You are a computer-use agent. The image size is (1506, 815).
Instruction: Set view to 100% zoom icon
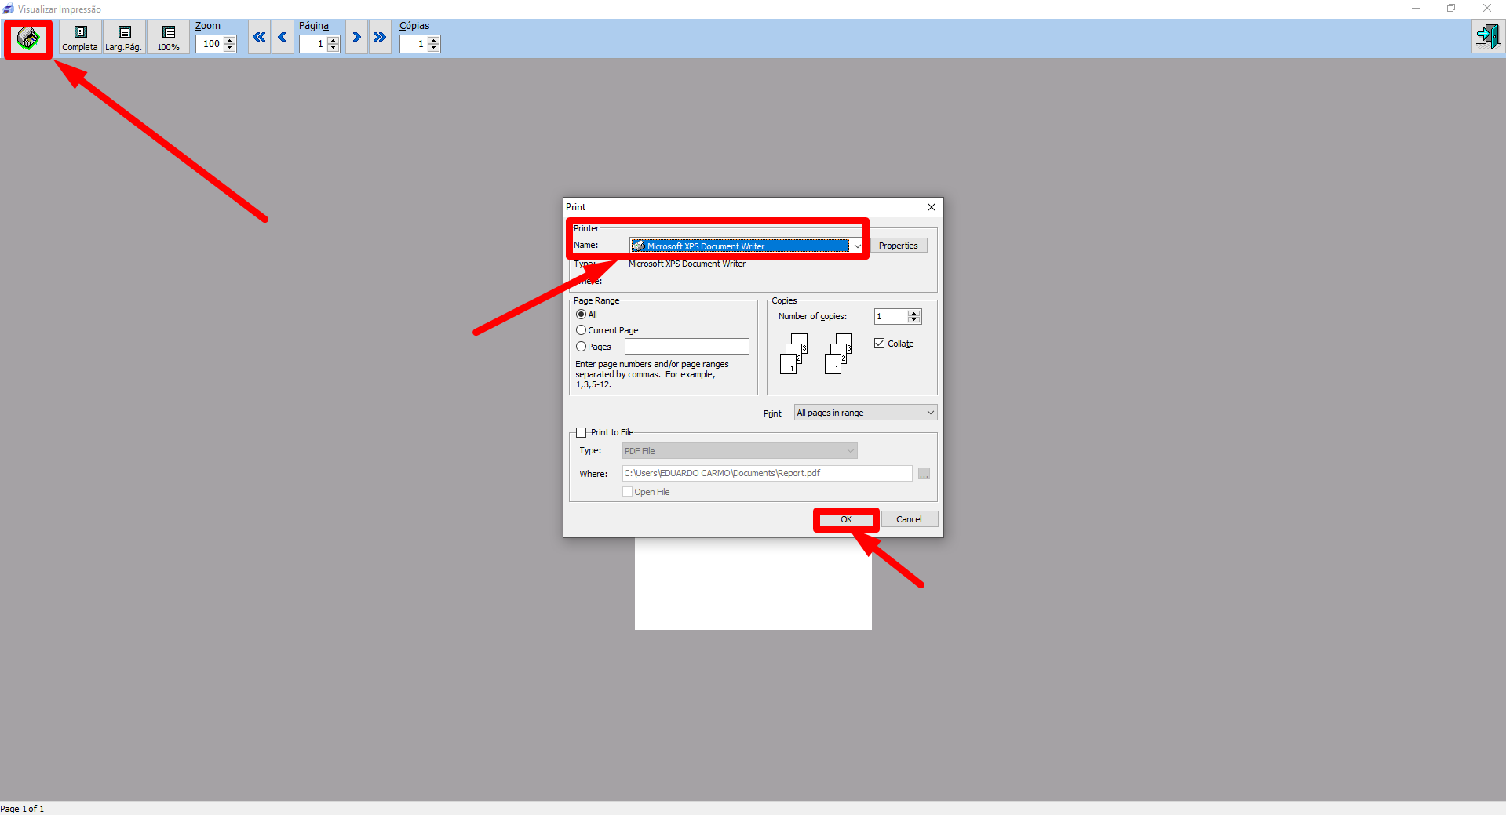169,38
